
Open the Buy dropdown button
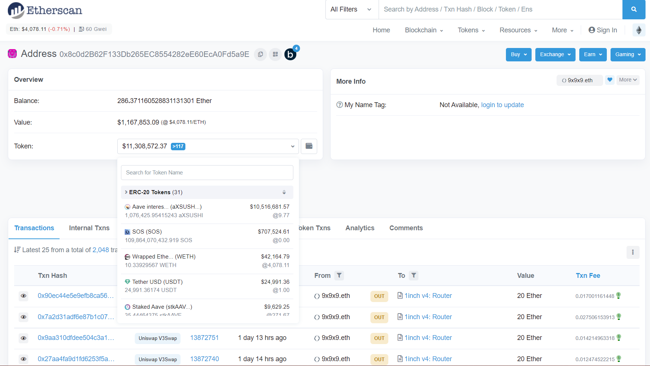tap(519, 54)
